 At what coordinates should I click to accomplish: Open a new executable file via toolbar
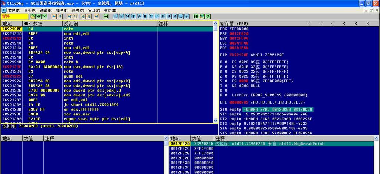click(33, 16)
